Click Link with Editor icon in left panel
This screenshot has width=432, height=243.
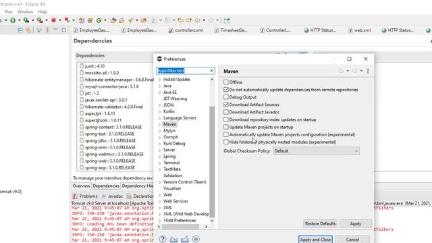coord(28,30)
